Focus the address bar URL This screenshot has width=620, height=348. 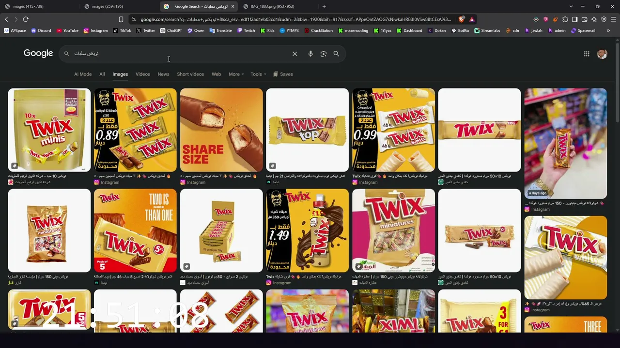coord(295,19)
